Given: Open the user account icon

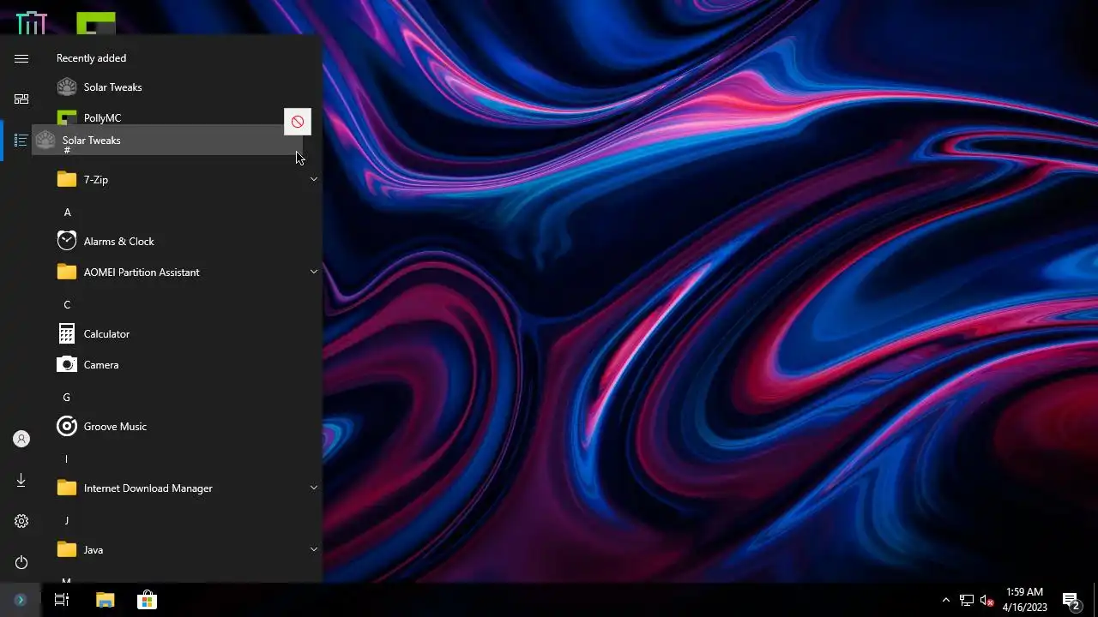Looking at the screenshot, I should [21, 439].
